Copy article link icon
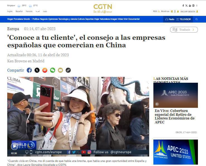 tap(68, 70)
